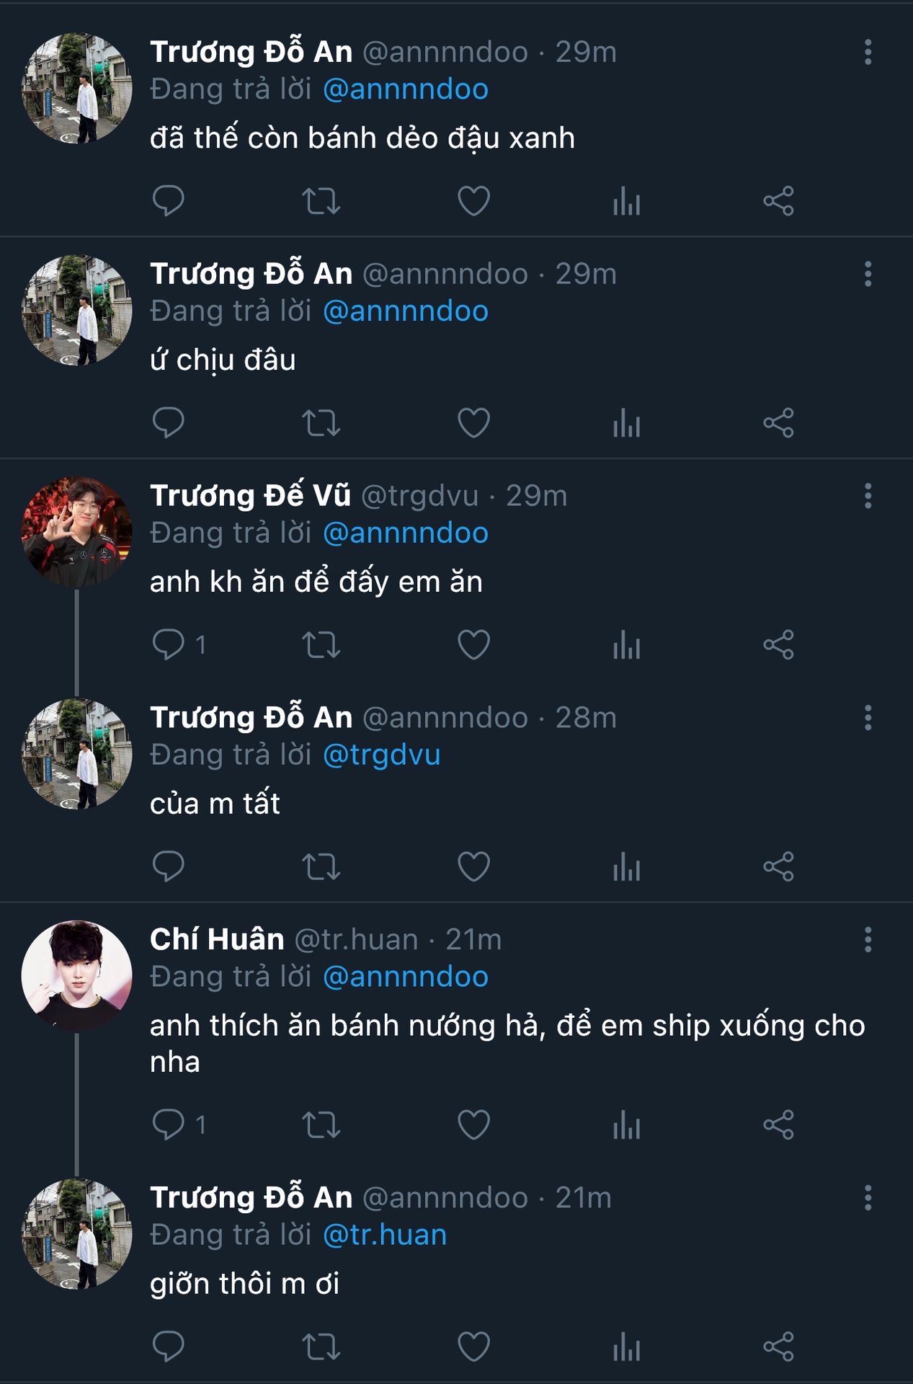The height and width of the screenshot is (1384, 913).
Task: Open more options on 'ứ chịu đâu' tweet
Action: 868,274
